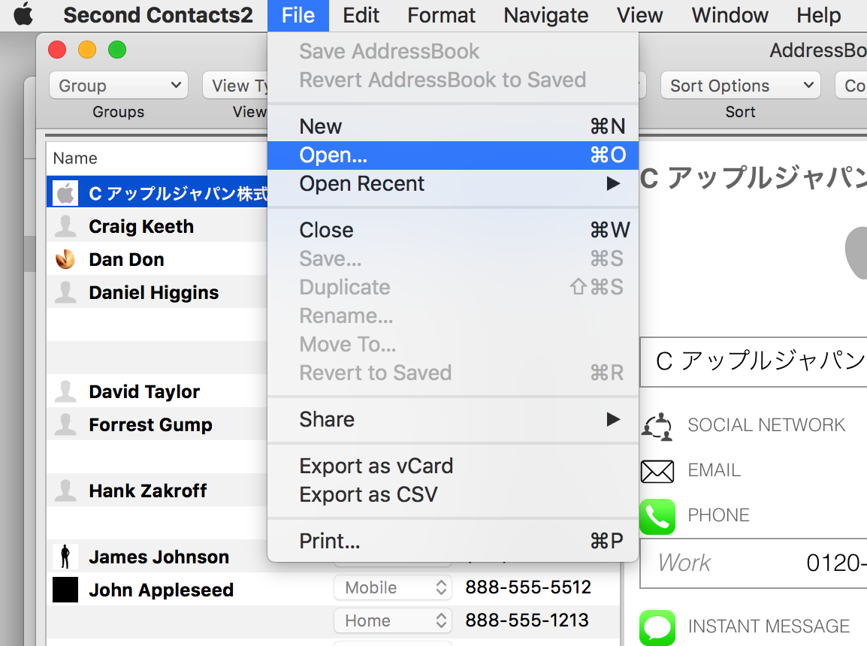Open the Navigate menu
The image size is (867, 646).
[x=545, y=16]
